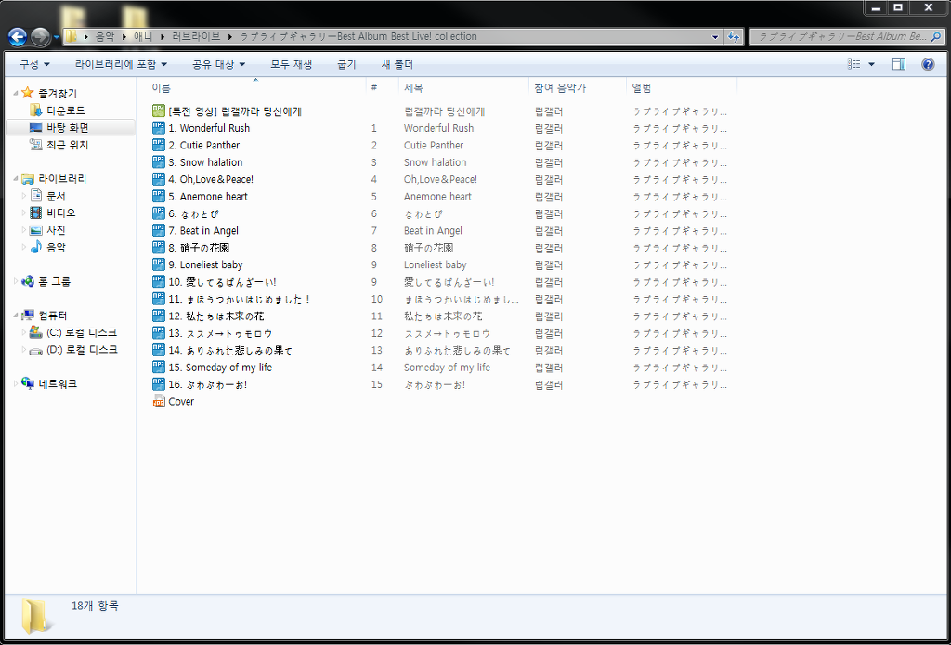The image size is (951, 645).
Task: Select file 4. Oh,Love＆Peace!
Action: 211,179
